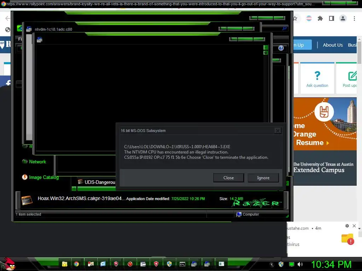Open notification settings gear icon

pos(347,226)
